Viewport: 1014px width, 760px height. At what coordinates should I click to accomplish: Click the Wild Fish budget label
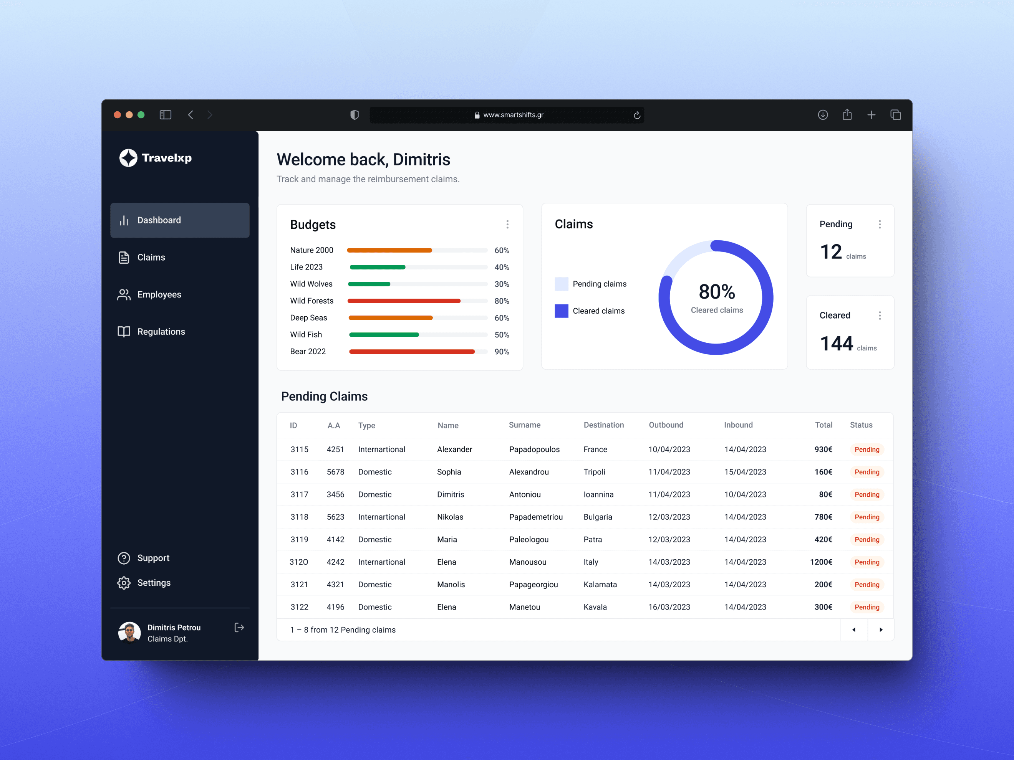pyautogui.click(x=306, y=335)
